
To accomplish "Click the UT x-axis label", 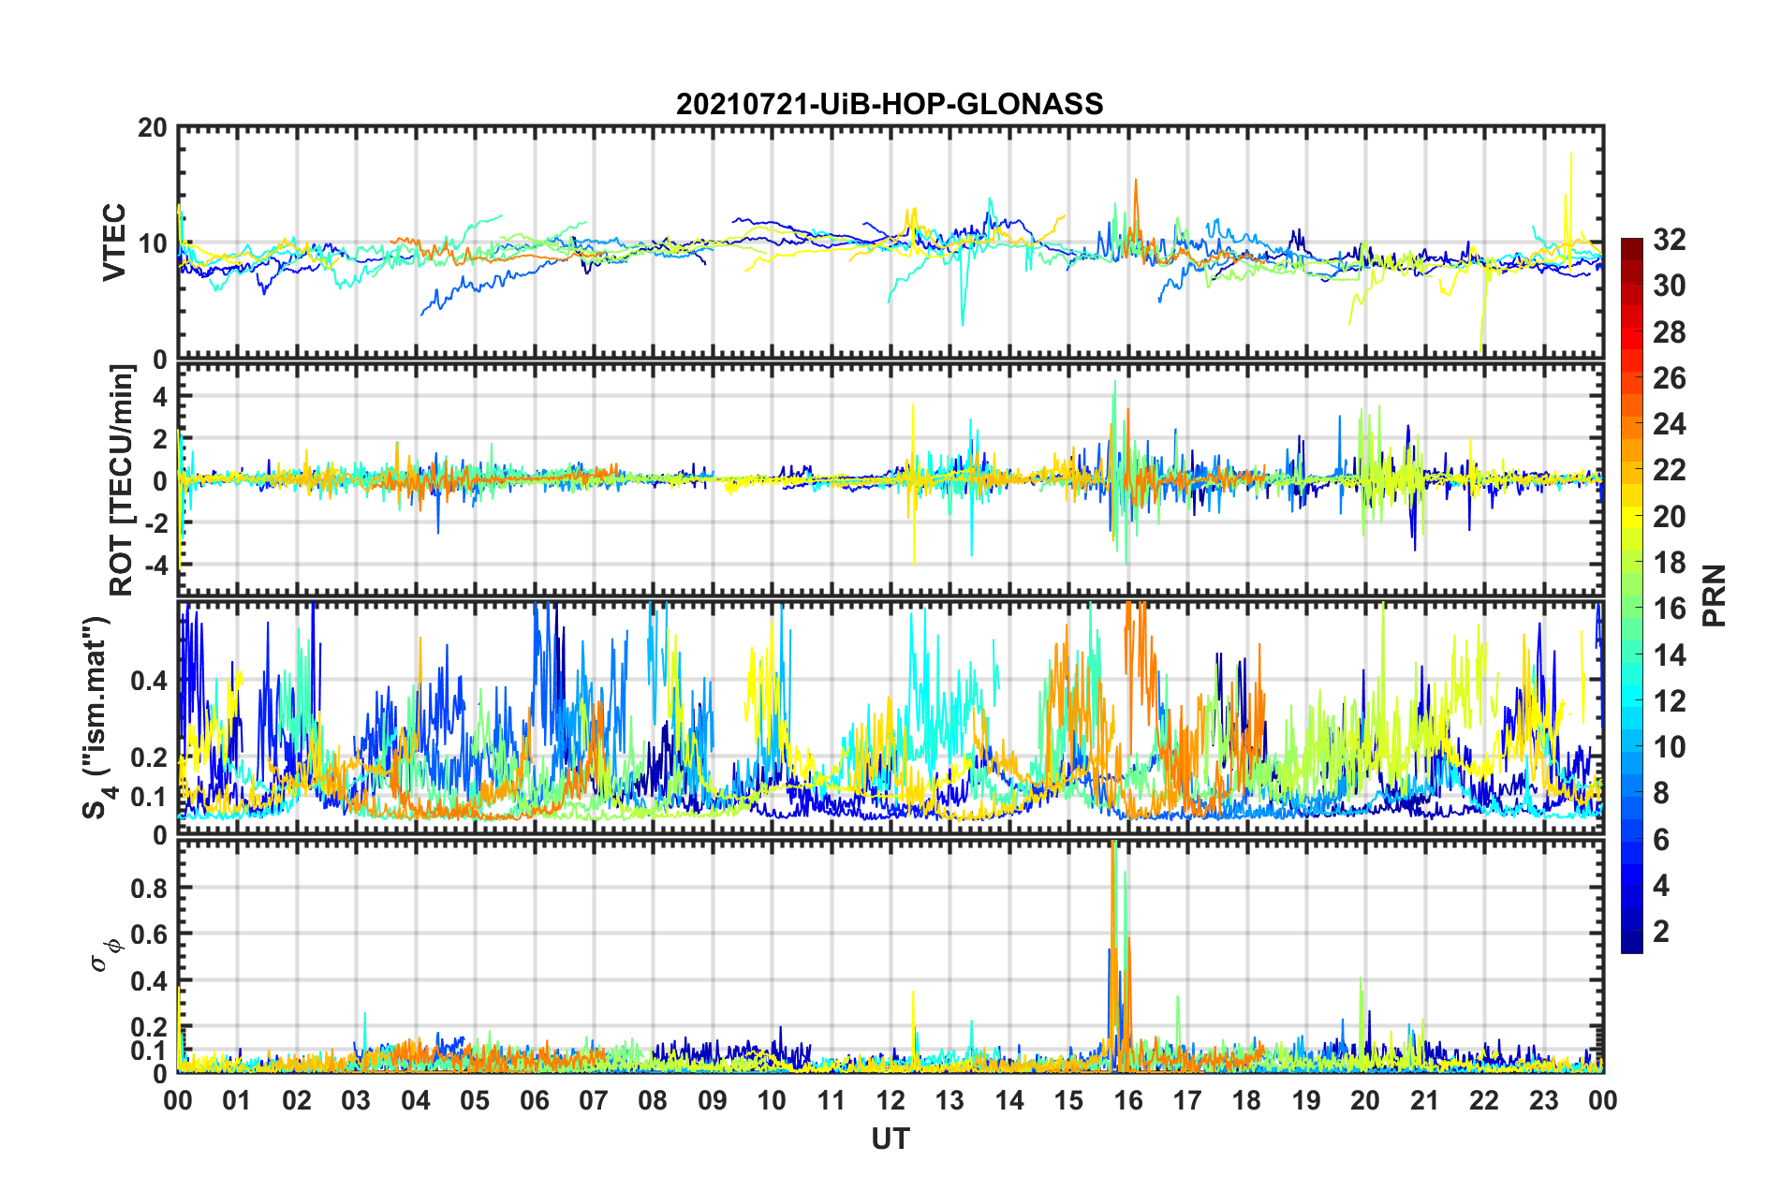I will click(x=890, y=1139).
